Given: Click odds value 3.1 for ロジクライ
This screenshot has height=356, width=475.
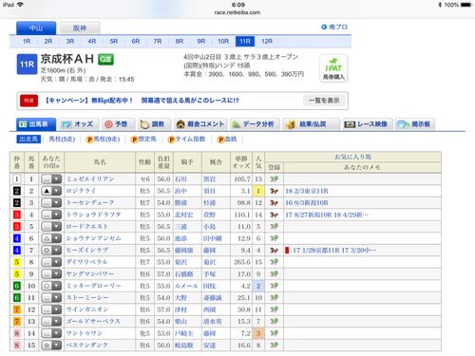Looking at the screenshot, I should point(245,191).
